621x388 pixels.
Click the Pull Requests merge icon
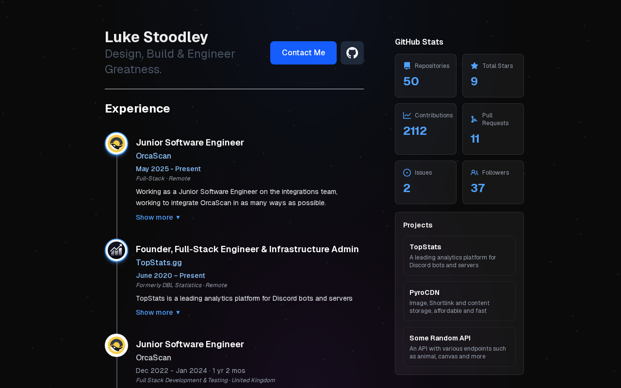474,119
